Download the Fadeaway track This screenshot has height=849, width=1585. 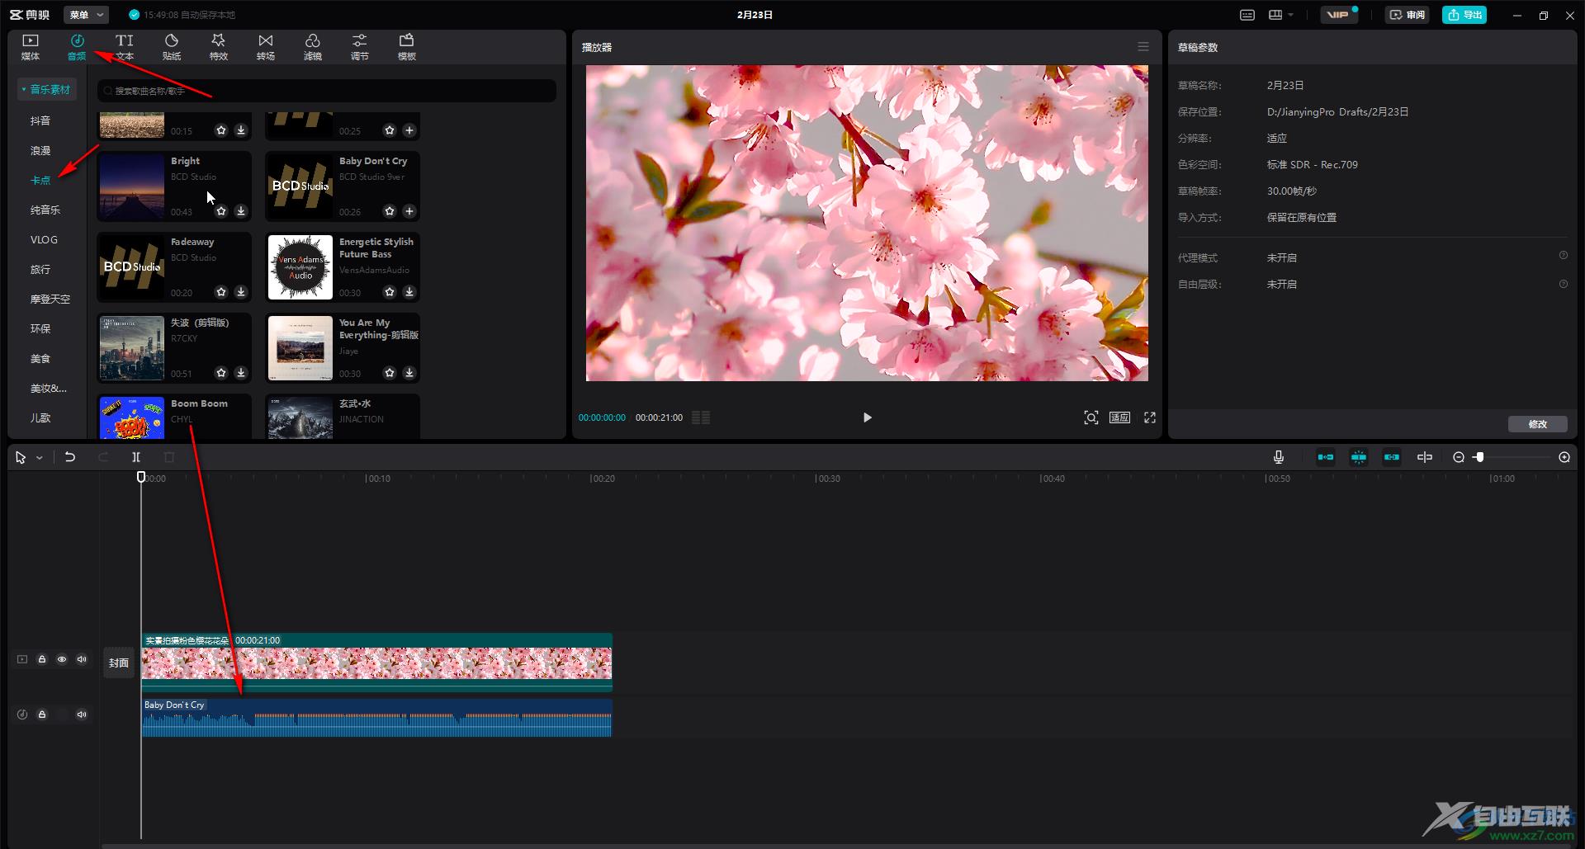coord(241,292)
